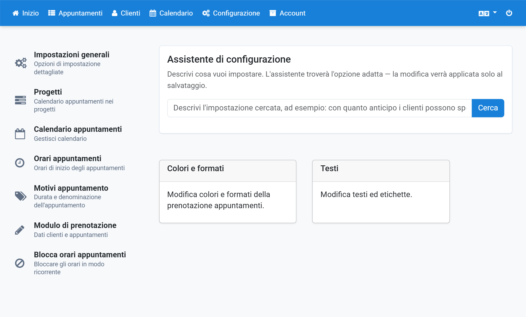Screen dimensions: 526x317
Task: Open the language selector dropdown
Action: pos(488,13)
